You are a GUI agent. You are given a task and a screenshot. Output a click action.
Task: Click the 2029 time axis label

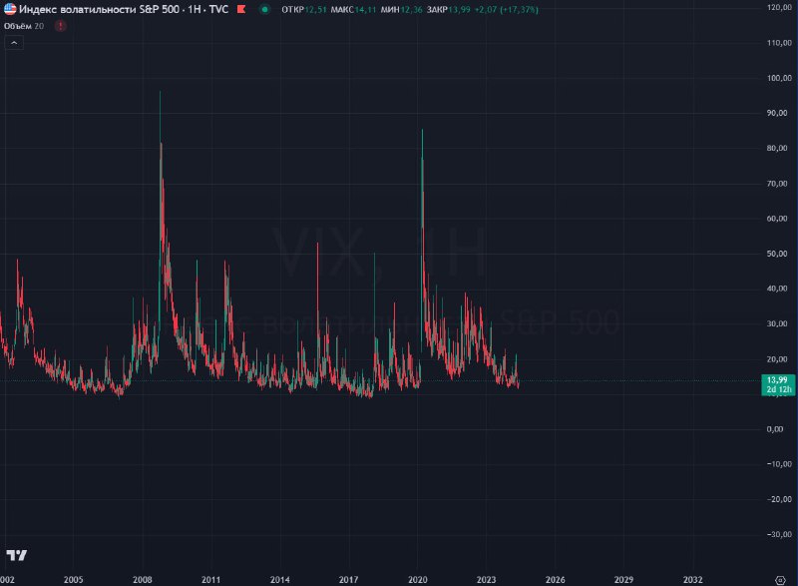pos(624,580)
